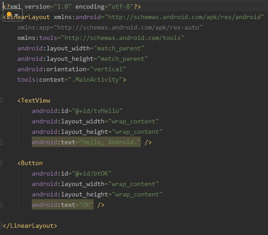Image resolution: width=268 pixels, height=235 pixels.
Task: Click the Button layout_width wrap_content line
Action: click(x=95, y=184)
